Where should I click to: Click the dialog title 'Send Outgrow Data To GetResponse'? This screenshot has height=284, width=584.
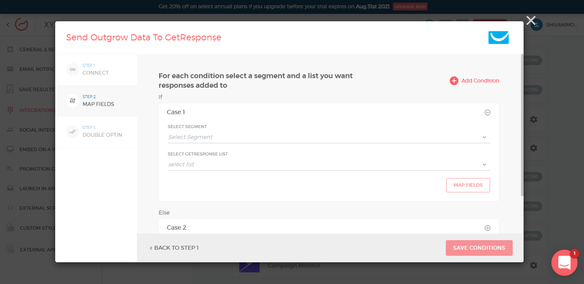tap(144, 38)
